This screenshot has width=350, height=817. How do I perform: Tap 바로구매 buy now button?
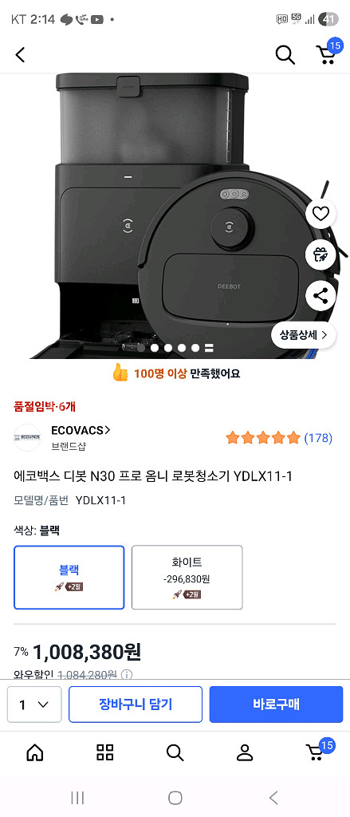click(x=276, y=705)
